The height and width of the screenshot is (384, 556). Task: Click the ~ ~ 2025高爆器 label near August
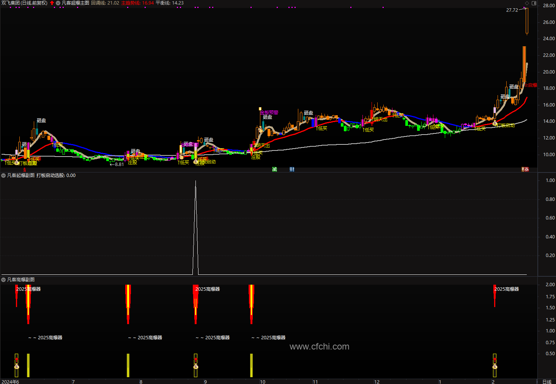(145, 338)
